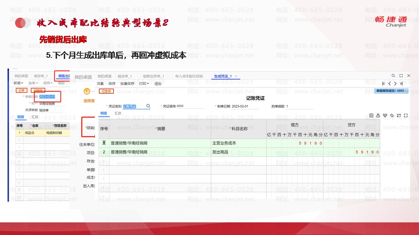Select the 生成凭证_1 tab
The image size is (419, 235).
tap(223, 76)
